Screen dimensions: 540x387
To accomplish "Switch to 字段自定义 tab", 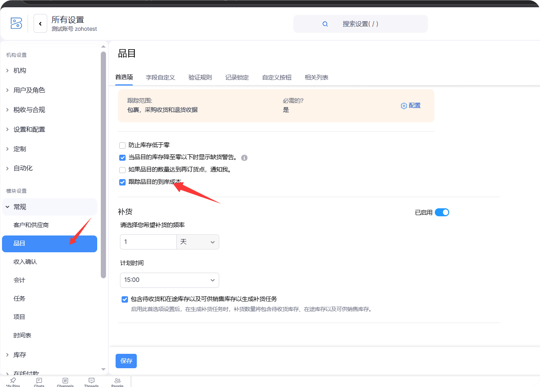I will 160,78.
